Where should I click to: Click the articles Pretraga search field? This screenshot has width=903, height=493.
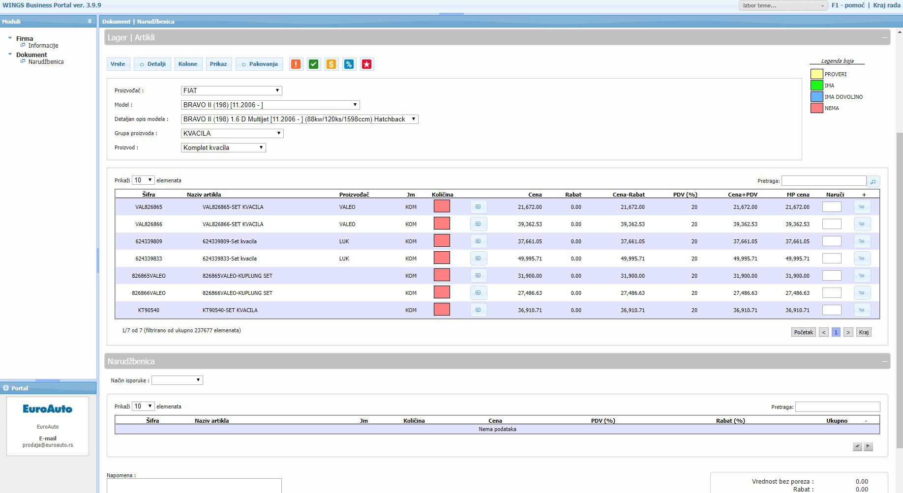pyautogui.click(x=824, y=181)
